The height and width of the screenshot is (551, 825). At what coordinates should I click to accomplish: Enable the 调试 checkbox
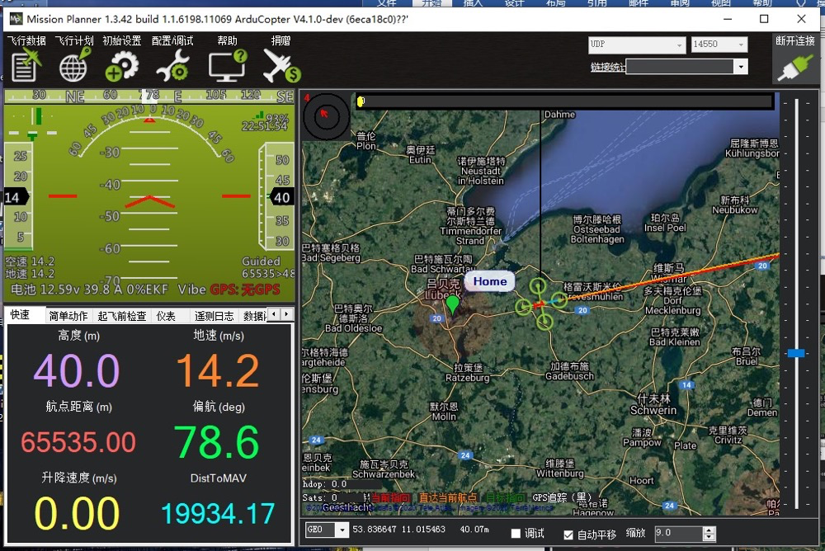coord(516,534)
